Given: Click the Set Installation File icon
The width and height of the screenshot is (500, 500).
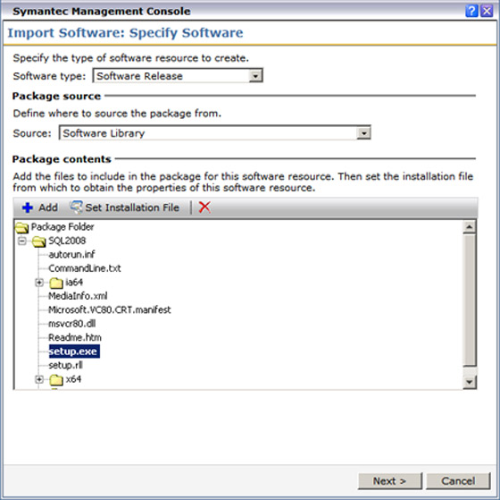Looking at the screenshot, I should coord(76,207).
